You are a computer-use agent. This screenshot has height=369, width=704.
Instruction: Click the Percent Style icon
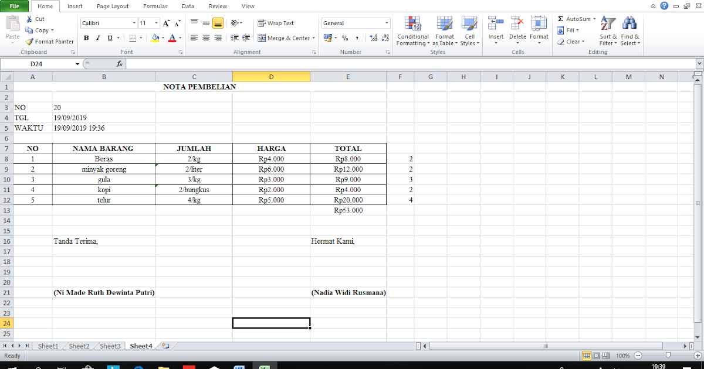coord(345,36)
